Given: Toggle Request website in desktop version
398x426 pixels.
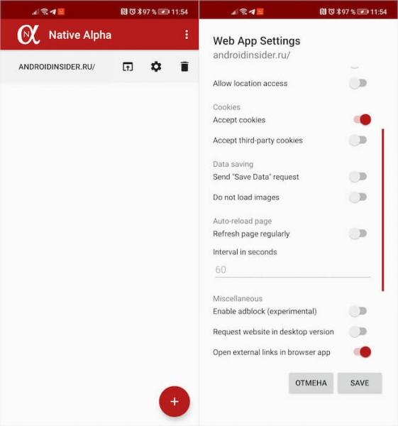Looking at the screenshot, I should (358, 332).
